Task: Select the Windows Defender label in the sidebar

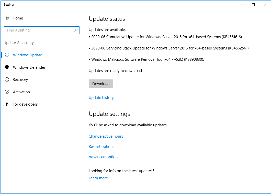Action: click(29, 67)
